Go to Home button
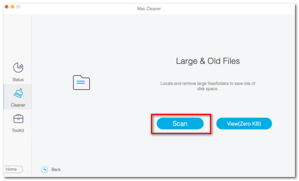Screen dimensions: 299x181 coord(13,169)
